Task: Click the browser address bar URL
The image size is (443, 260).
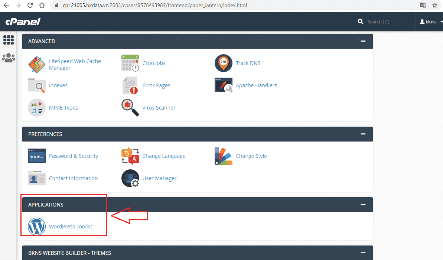Action: (155, 5)
